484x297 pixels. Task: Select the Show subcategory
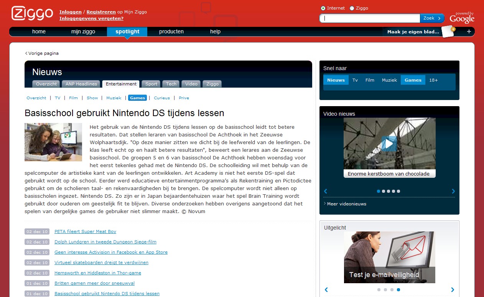[x=92, y=98]
